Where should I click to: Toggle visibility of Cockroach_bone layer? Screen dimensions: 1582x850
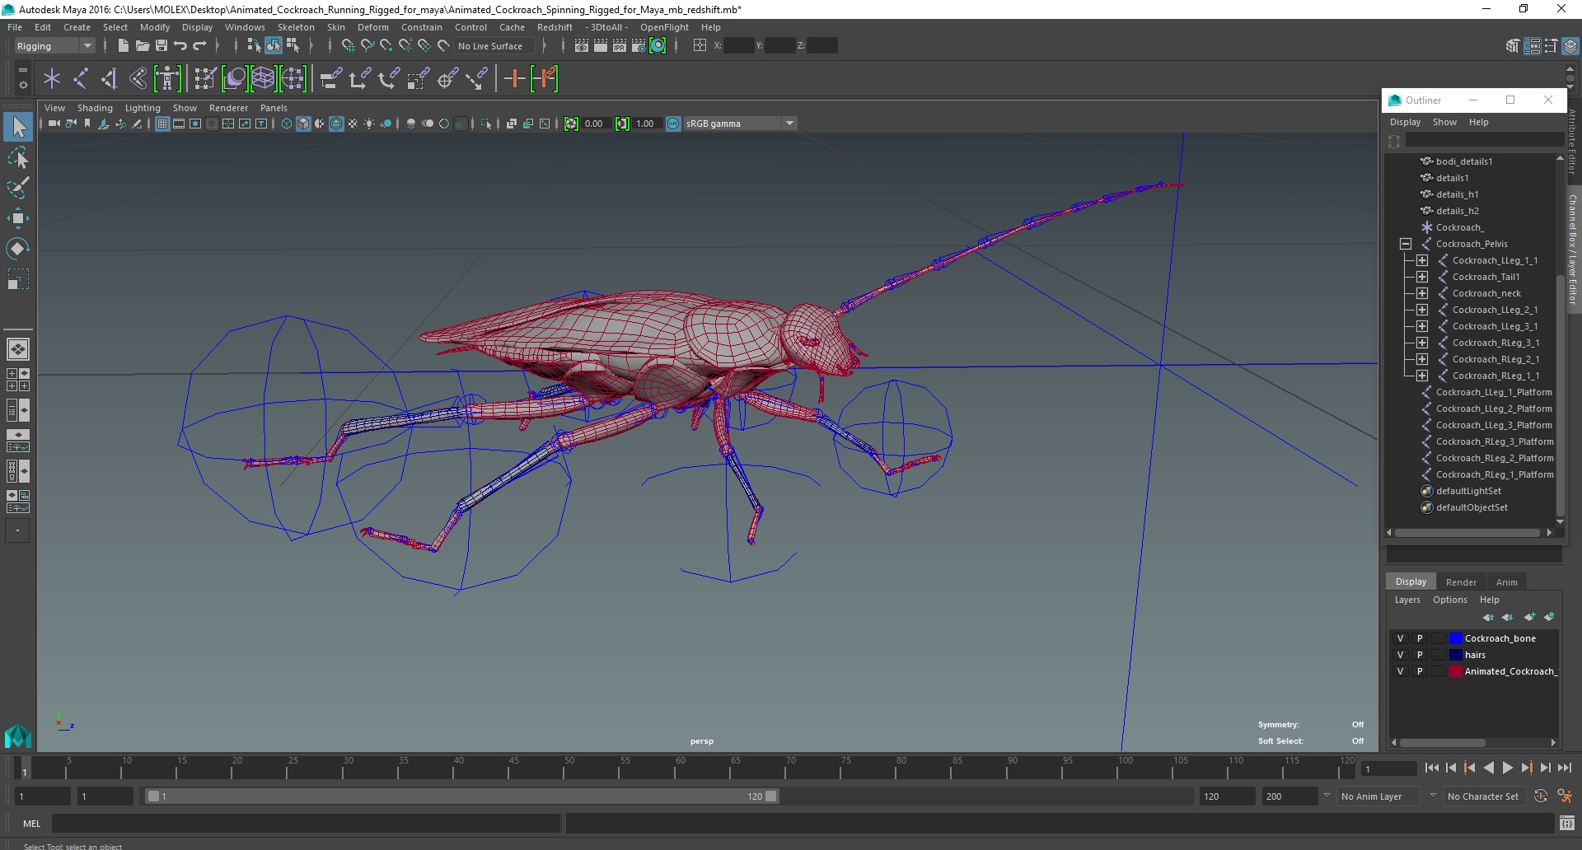[1400, 638]
